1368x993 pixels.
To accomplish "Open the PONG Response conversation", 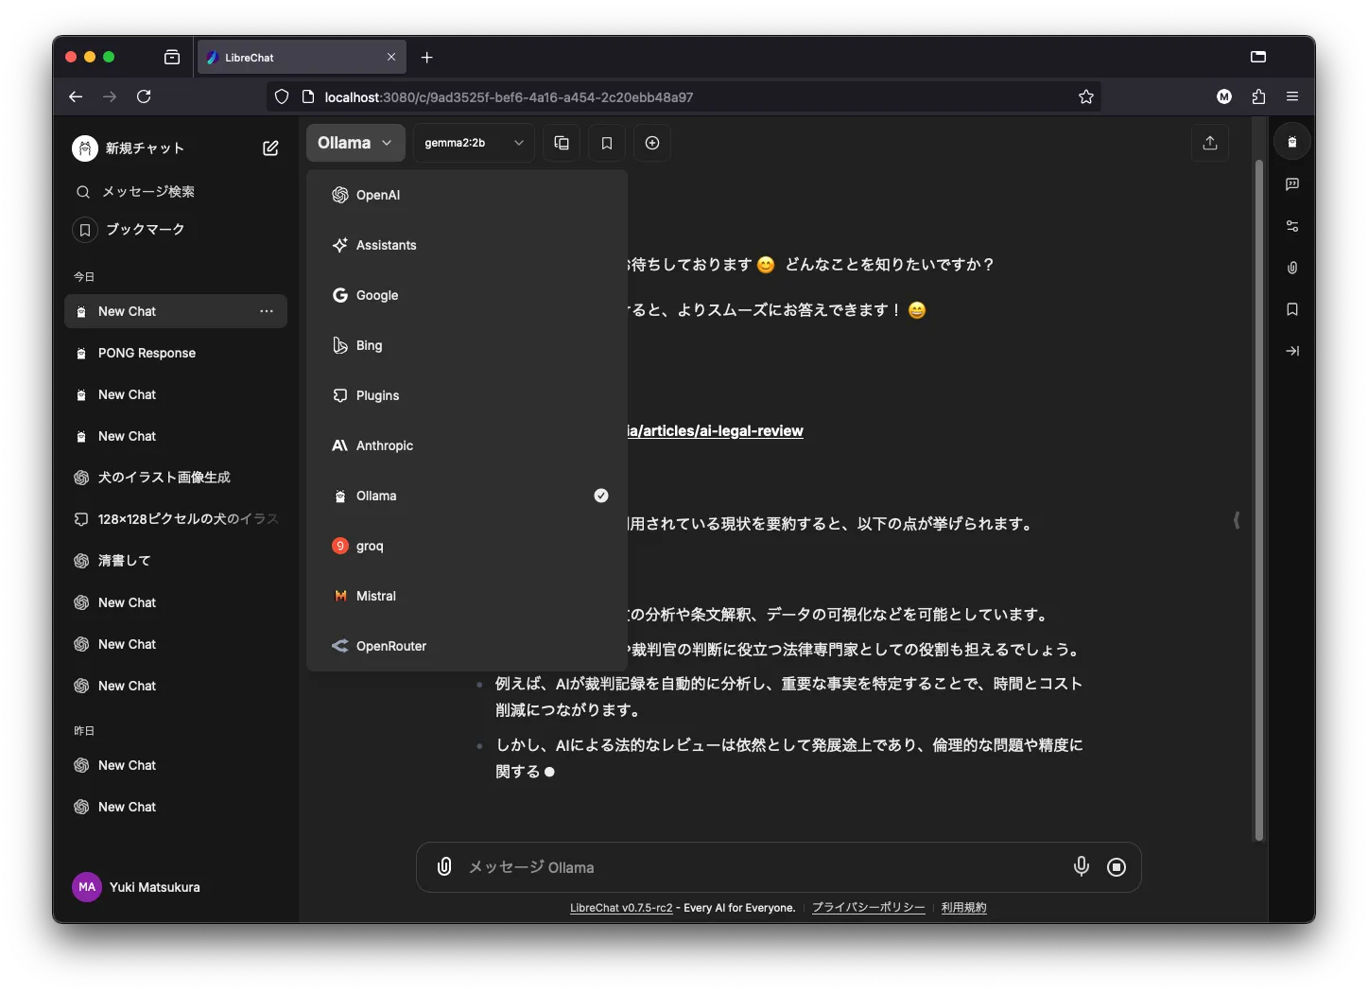I will [147, 353].
